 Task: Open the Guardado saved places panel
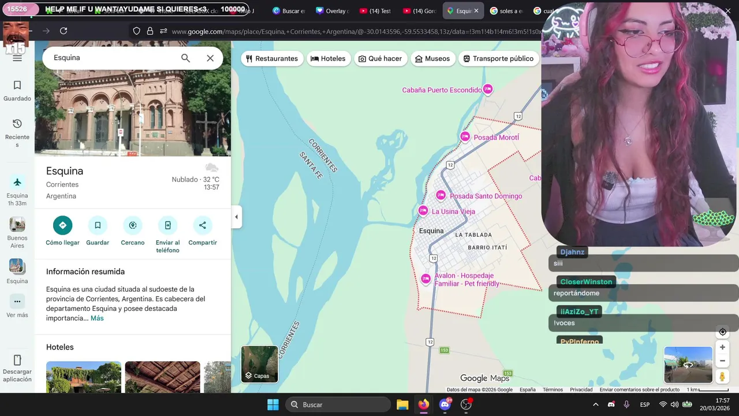pos(17,91)
